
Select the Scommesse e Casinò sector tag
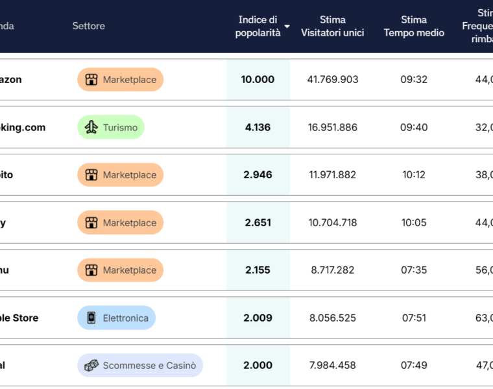[140, 366]
